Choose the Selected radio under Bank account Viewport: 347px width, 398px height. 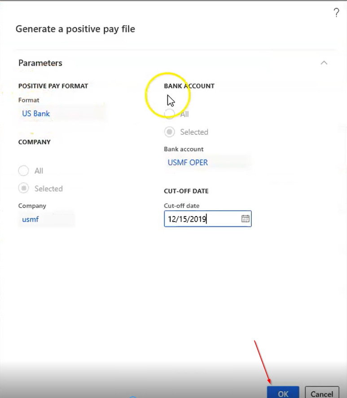[169, 132]
